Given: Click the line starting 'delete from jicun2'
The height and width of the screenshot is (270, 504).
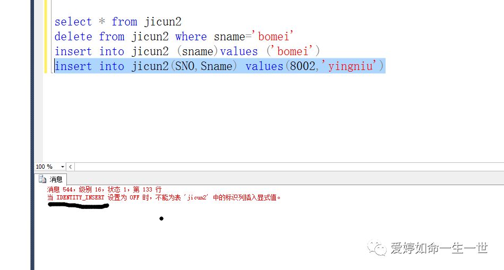Looking at the screenshot, I should 174,36.
